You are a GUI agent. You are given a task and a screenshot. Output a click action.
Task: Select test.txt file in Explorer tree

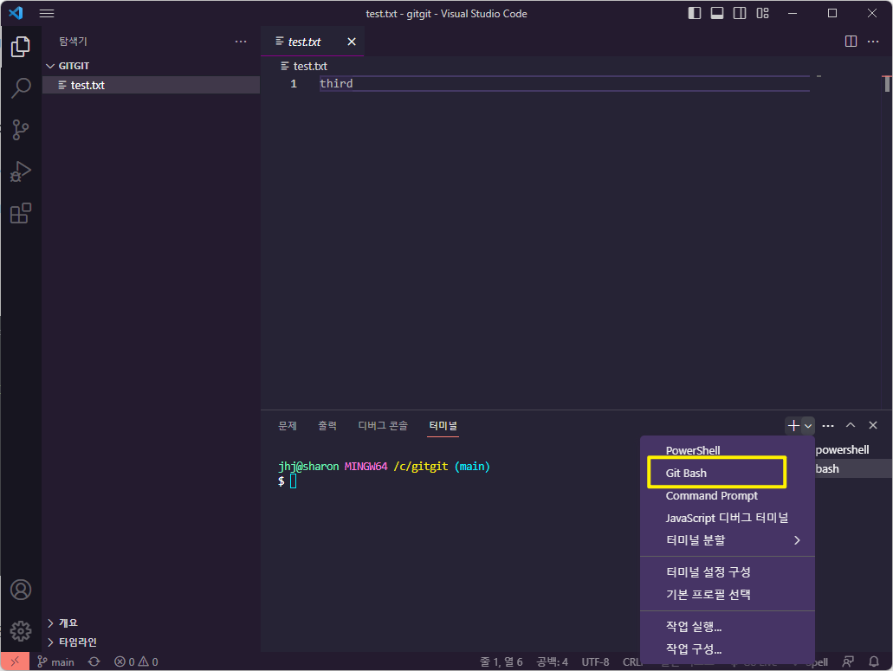point(151,85)
